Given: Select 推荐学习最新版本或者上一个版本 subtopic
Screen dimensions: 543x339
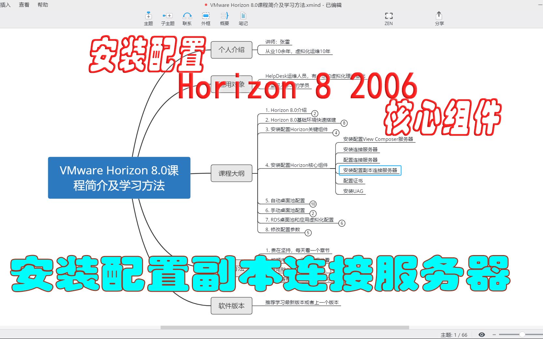Looking at the screenshot, I should pos(302,302).
